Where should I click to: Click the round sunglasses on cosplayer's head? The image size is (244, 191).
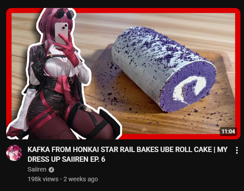coord(65,14)
